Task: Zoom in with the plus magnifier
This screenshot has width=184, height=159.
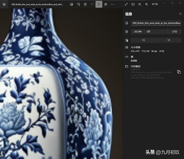Action: tap(147, 4)
